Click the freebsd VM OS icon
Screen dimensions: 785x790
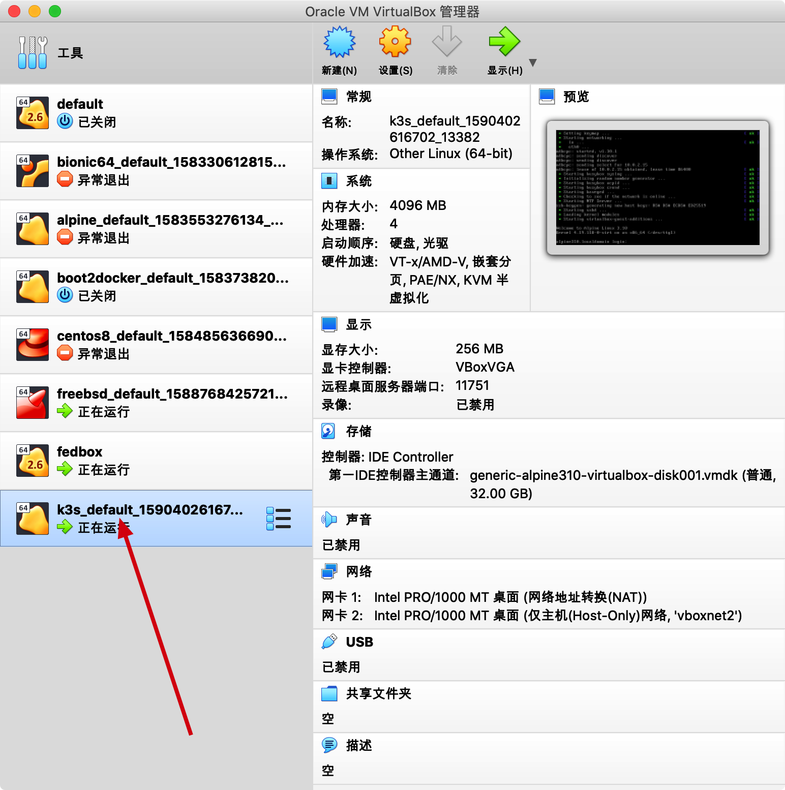tap(33, 403)
